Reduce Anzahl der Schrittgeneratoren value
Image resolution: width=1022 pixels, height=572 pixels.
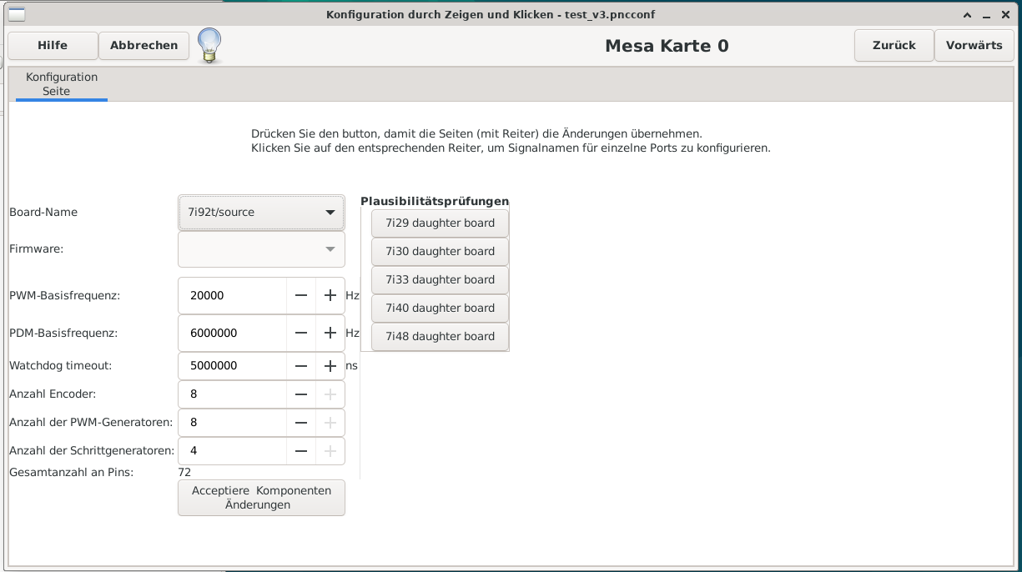[x=301, y=451]
